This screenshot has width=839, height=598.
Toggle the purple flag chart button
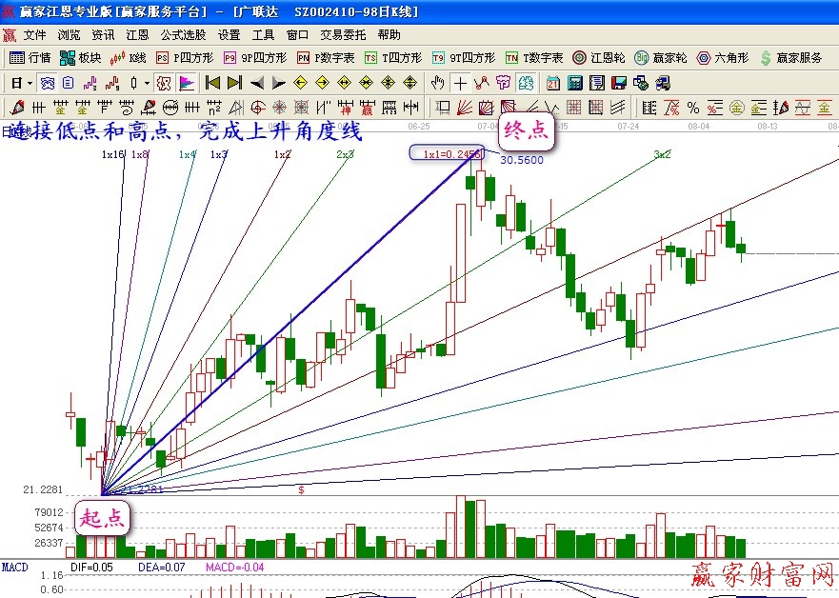[187, 83]
